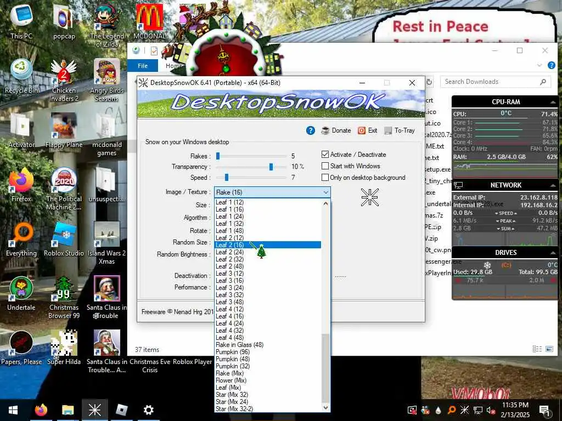Switch Explorer to details view

pos(537,349)
